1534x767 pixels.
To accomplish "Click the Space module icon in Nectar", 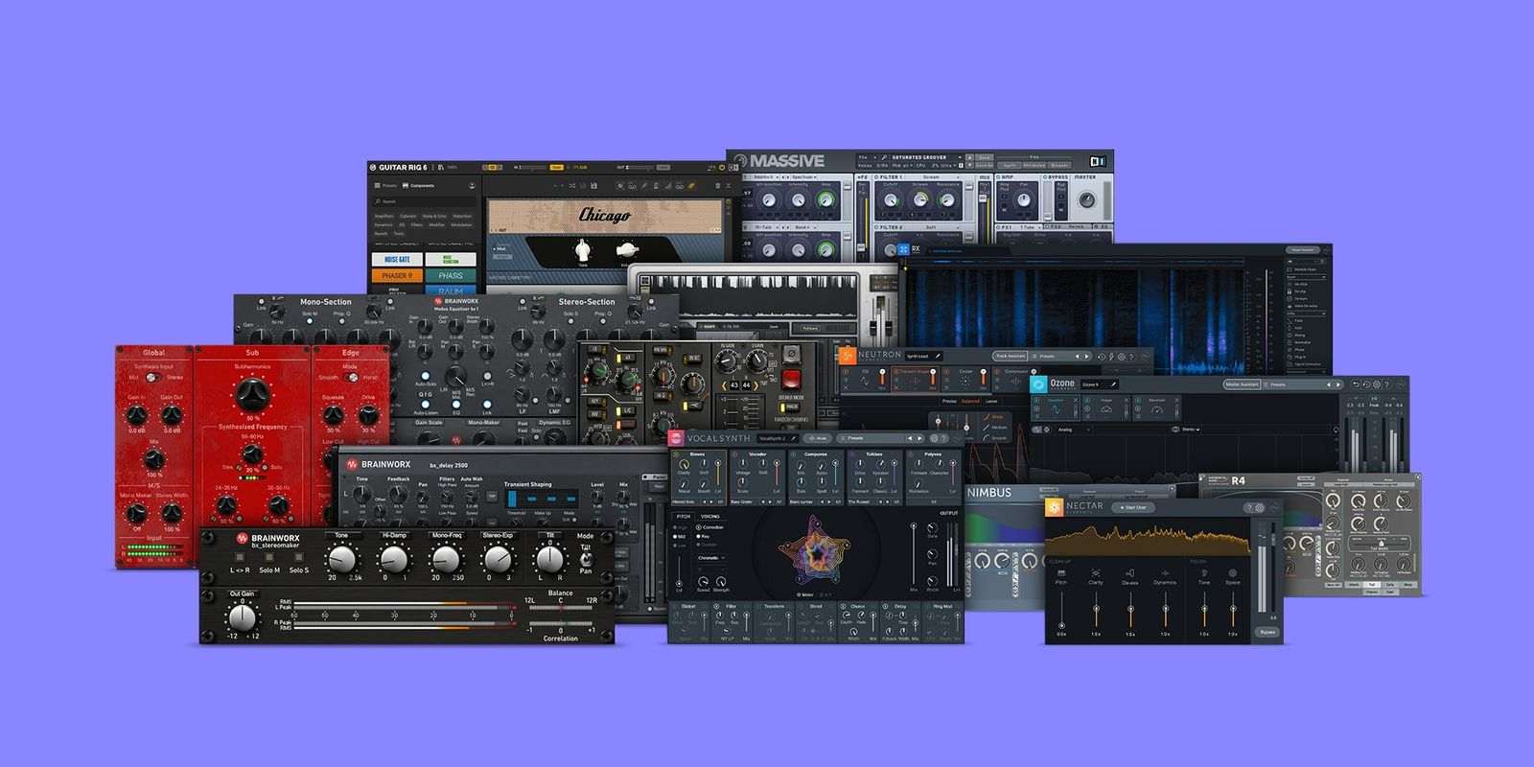I will tap(1233, 573).
